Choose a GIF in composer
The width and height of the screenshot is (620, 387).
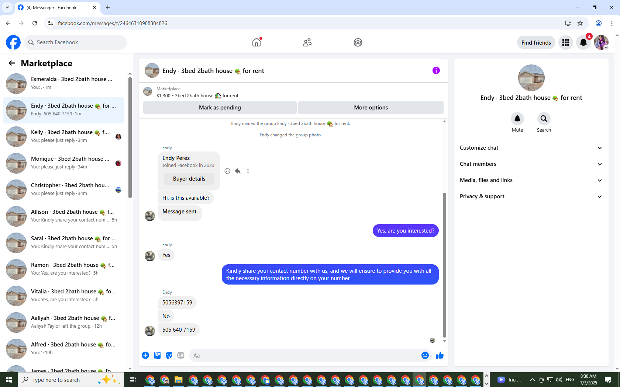181,355
